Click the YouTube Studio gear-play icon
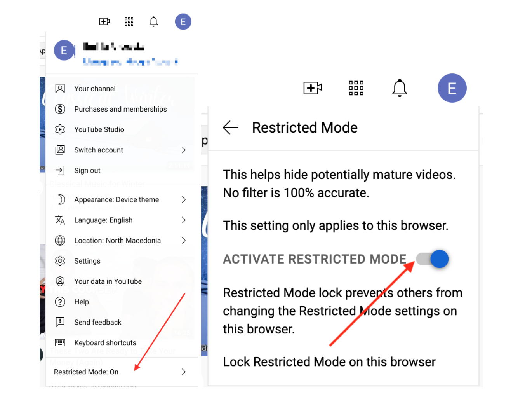The image size is (525, 412). coord(60,129)
